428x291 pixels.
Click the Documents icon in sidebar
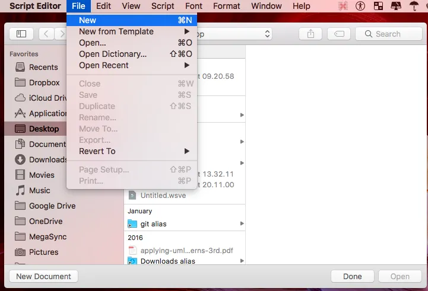tap(20, 144)
